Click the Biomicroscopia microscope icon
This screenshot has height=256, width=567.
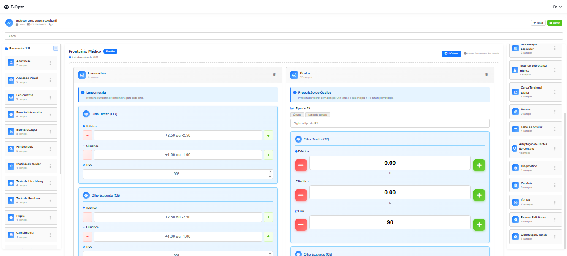tap(11, 132)
